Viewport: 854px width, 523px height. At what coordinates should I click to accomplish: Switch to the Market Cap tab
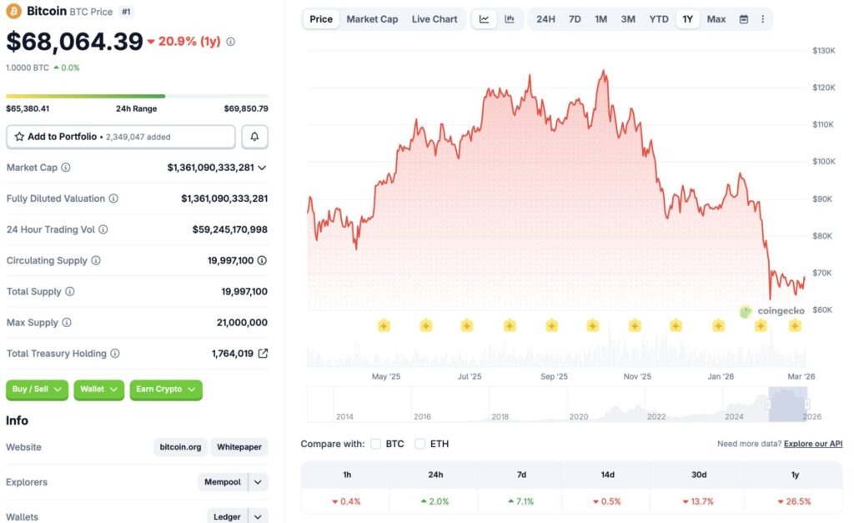[x=372, y=18]
